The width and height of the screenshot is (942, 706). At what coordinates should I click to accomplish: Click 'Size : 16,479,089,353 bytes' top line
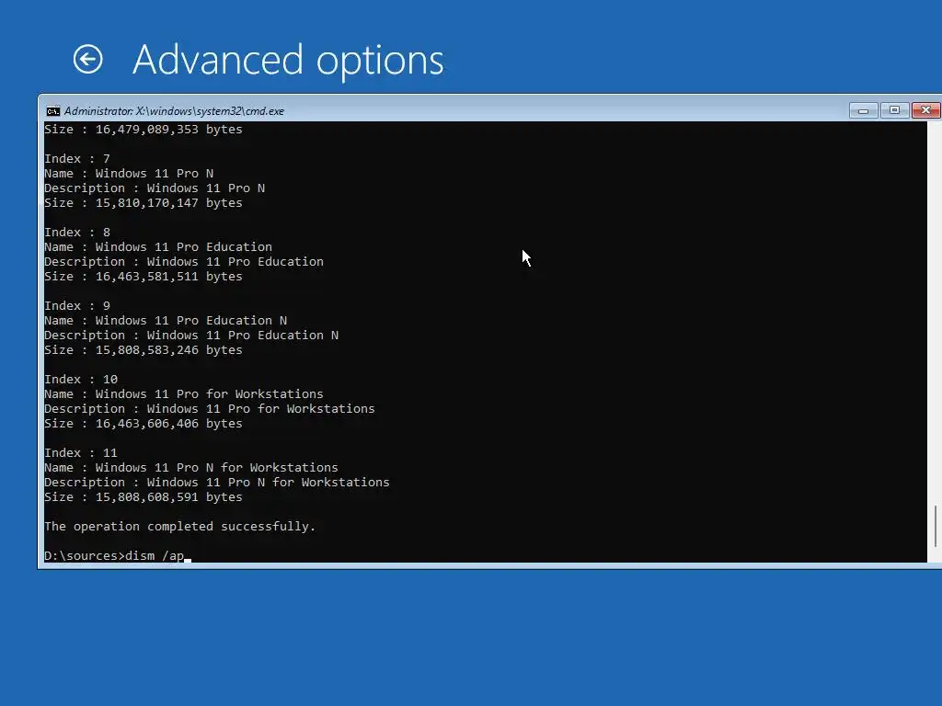pos(143,129)
